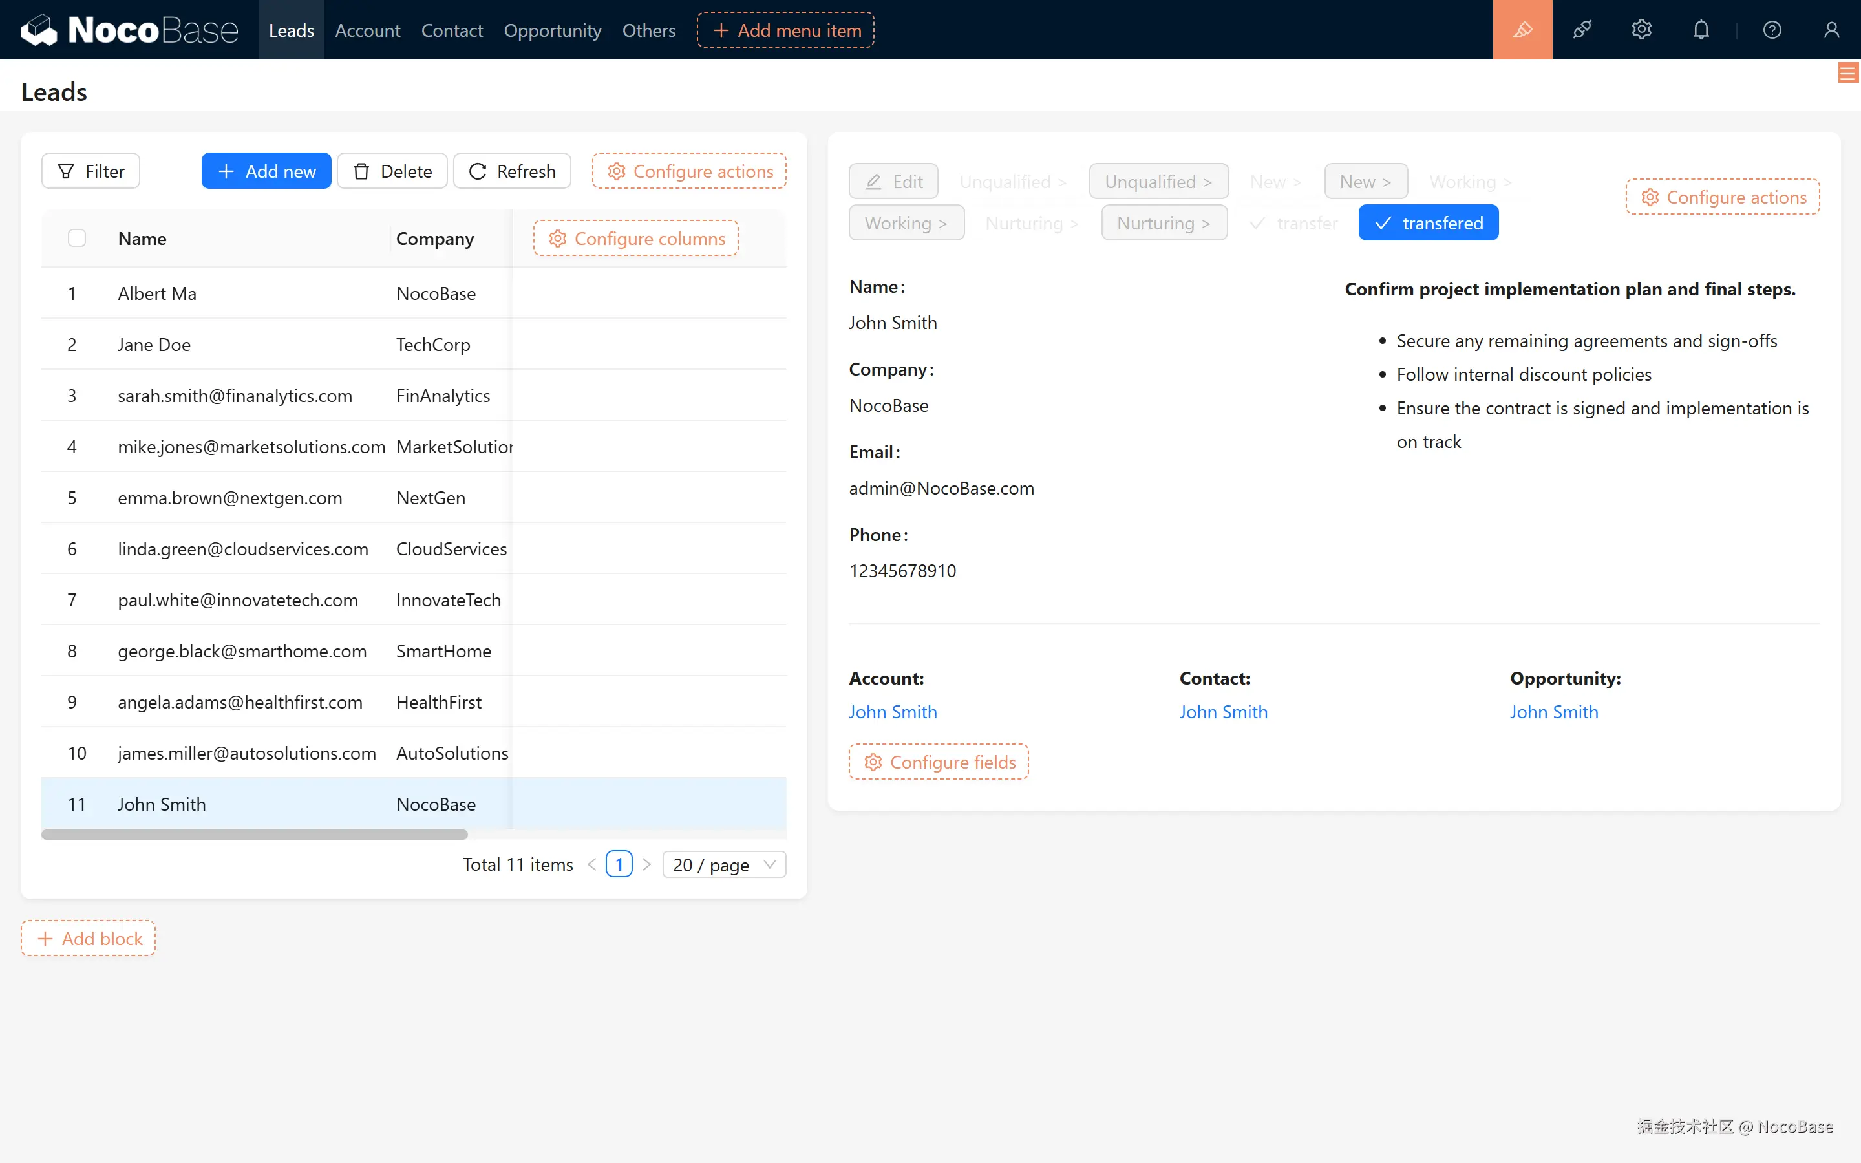Viewport: 1861px width, 1163px height.
Task: Click table horizontal scrollbar
Action: coord(254,835)
